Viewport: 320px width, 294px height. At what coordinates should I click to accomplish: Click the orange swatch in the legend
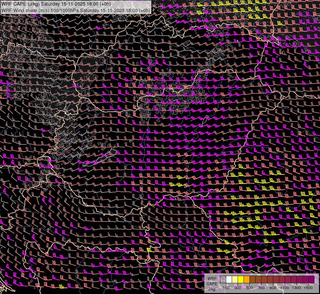pyautogui.click(x=247, y=280)
